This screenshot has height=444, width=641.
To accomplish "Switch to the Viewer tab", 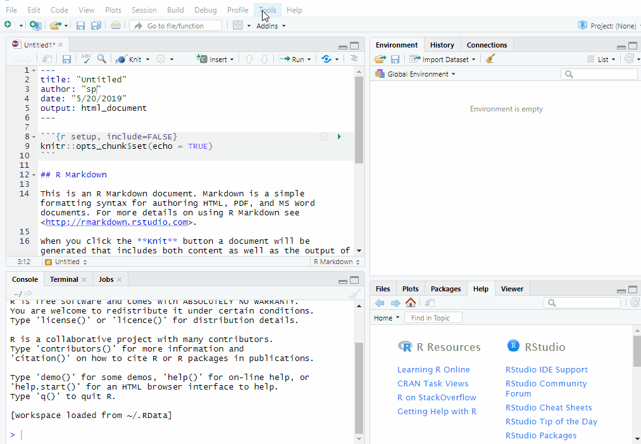I will [x=512, y=289].
